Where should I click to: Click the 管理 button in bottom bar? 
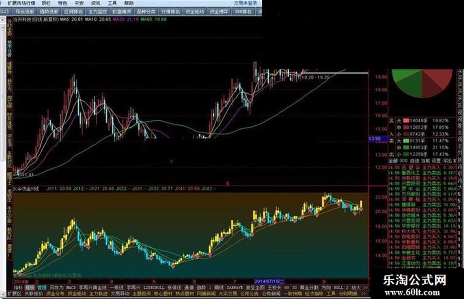coord(42,287)
